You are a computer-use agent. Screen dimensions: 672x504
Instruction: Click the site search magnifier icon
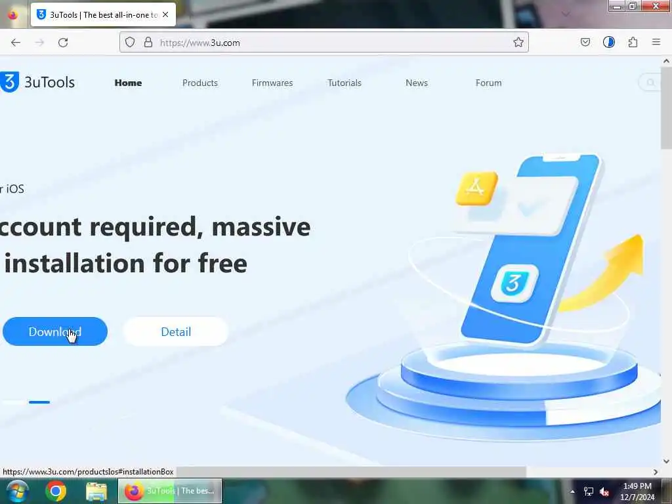pyautogui.click(x=650, y=82)
